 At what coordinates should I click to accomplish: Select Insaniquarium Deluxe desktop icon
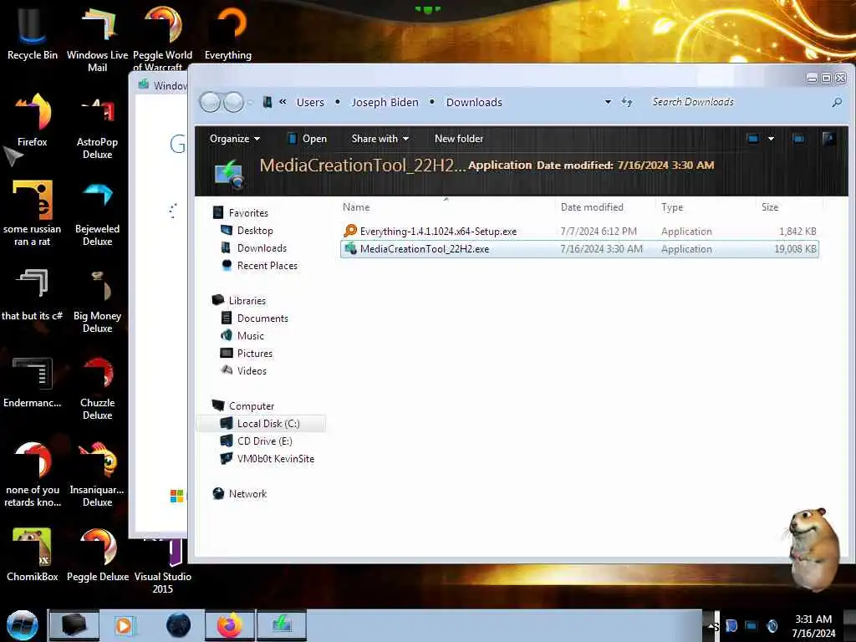point(97,474)
